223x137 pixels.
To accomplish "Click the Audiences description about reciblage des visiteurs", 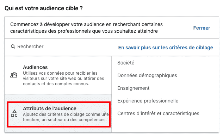I will [63, 79].
